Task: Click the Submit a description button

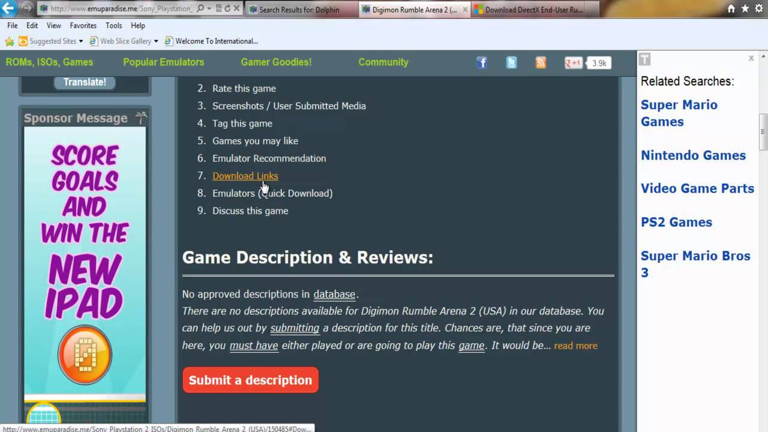Action: click(x=250, y=380)
